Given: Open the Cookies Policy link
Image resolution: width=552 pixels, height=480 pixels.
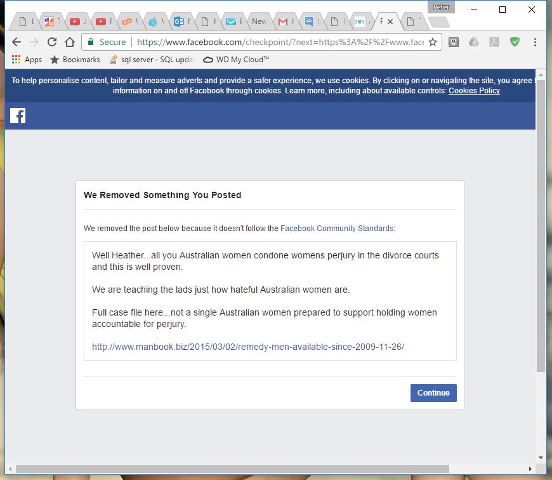Looking at the screenshot, I should (474, 91).
